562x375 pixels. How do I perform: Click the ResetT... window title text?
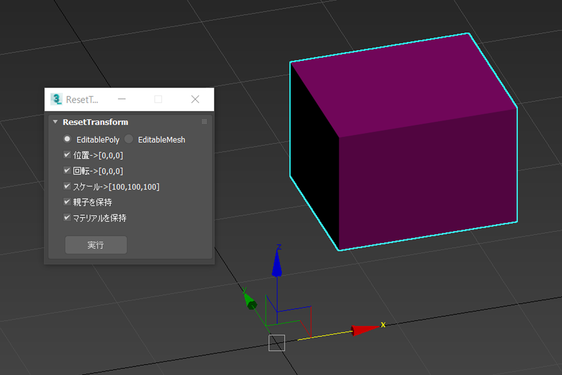click(x=82, y=100)
